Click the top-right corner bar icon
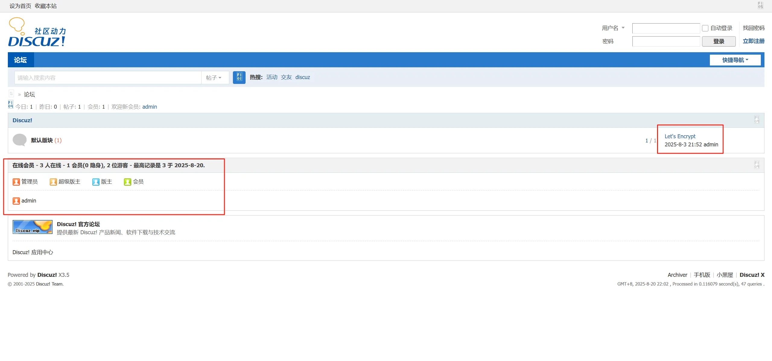 click(x=760, y=5)
